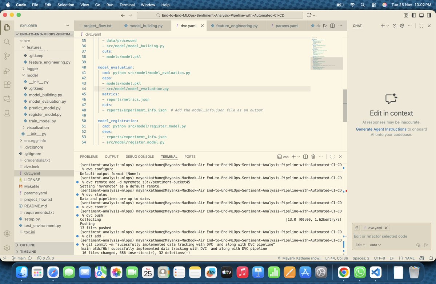The image size is (436, 284).
Task: Open the Extensions view
Action: point(7,84)
